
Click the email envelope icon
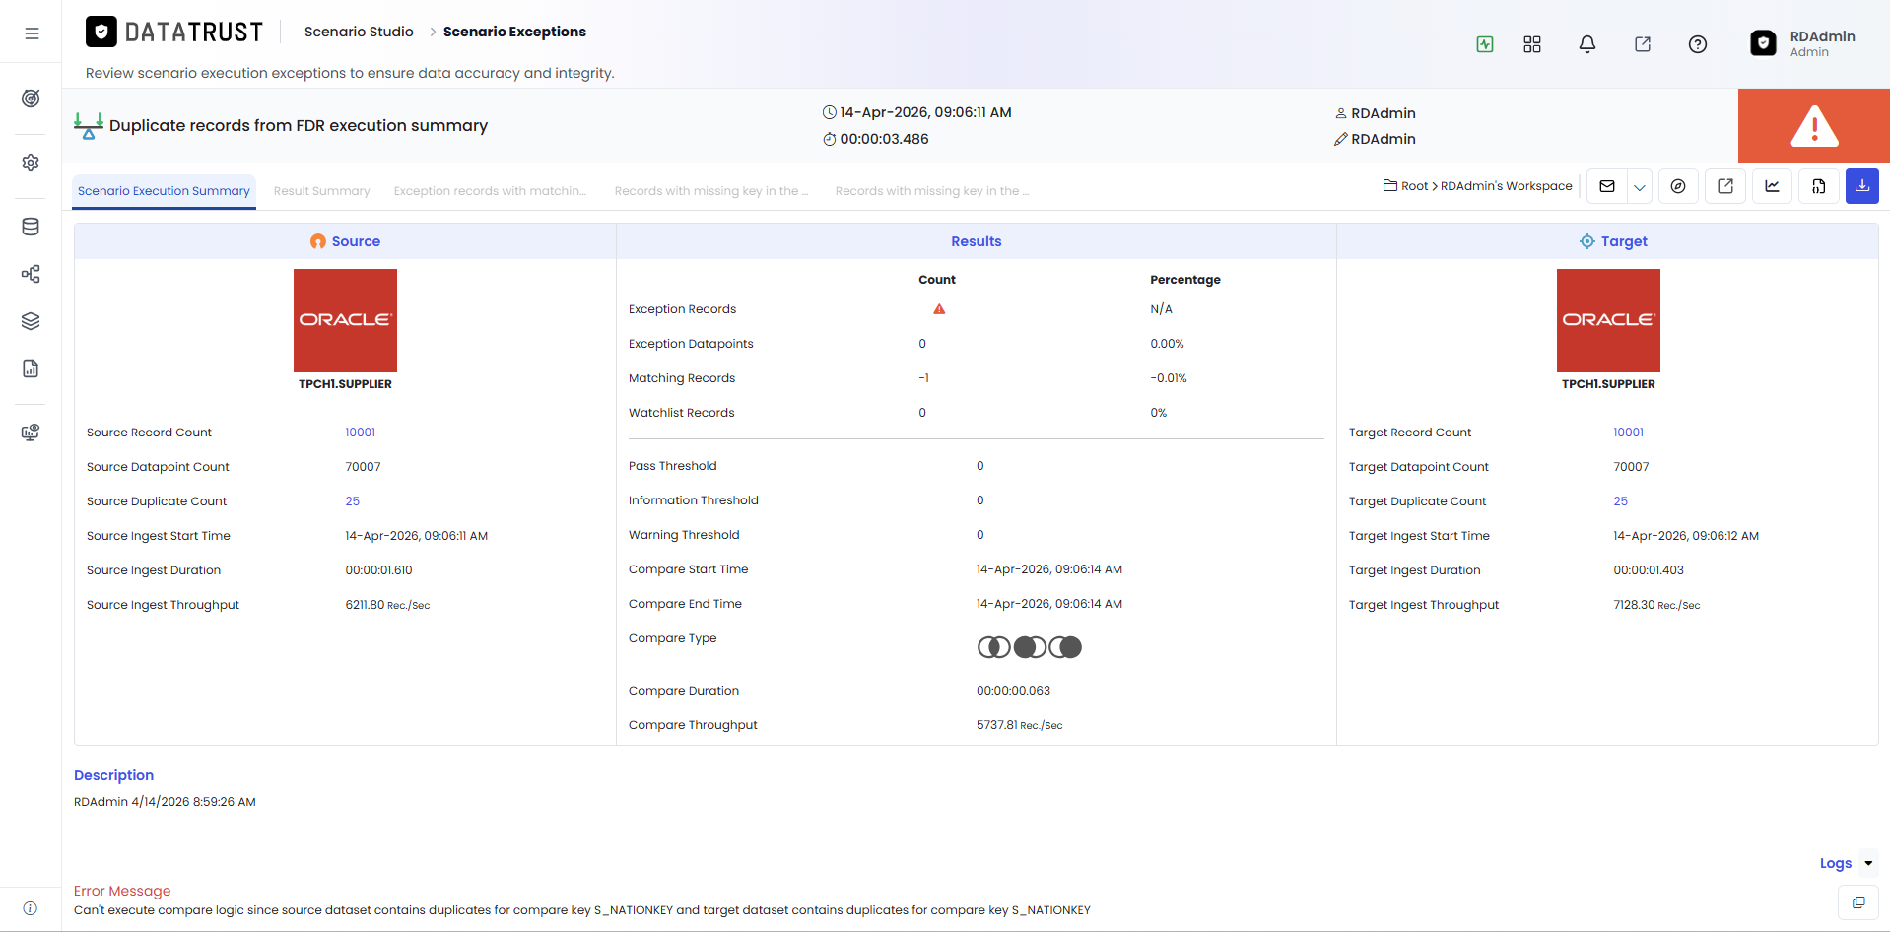1607,186
